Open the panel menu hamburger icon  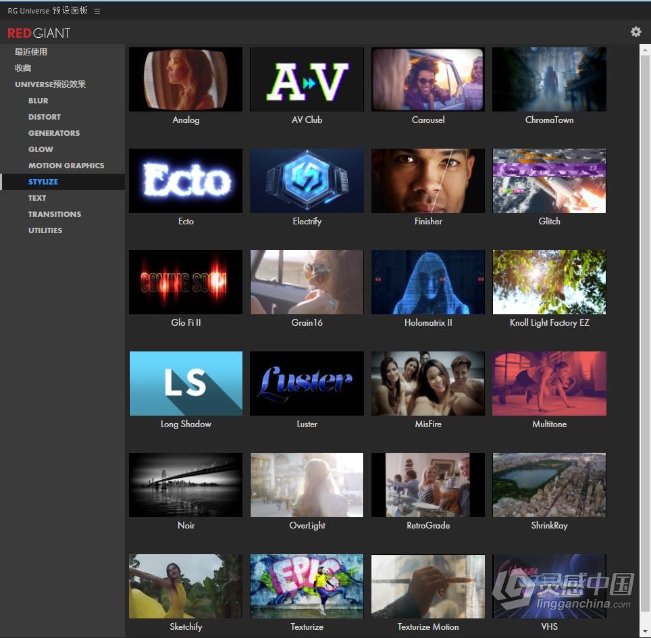(97, 11)
